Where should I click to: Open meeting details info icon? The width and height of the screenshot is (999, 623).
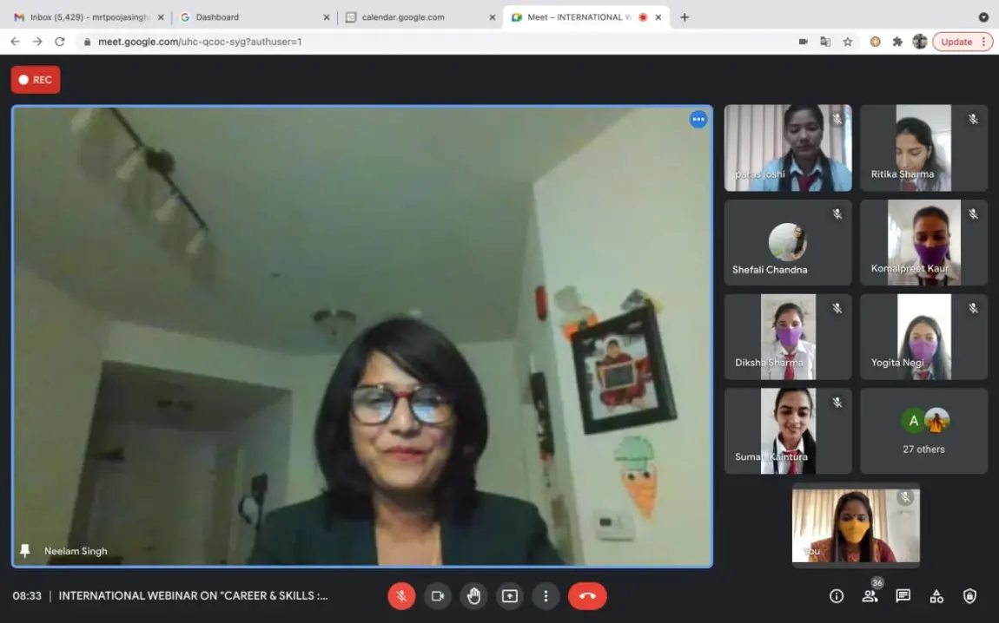pyautogui.click(x=837, y=596)
